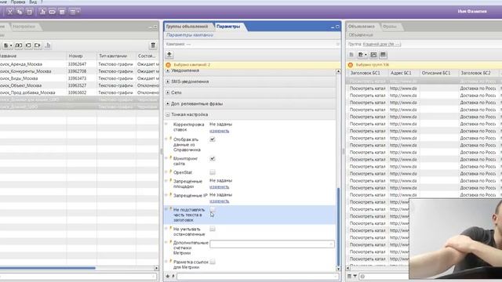
Task: Collapse the Тонкая настройка section
Action: 168,114
